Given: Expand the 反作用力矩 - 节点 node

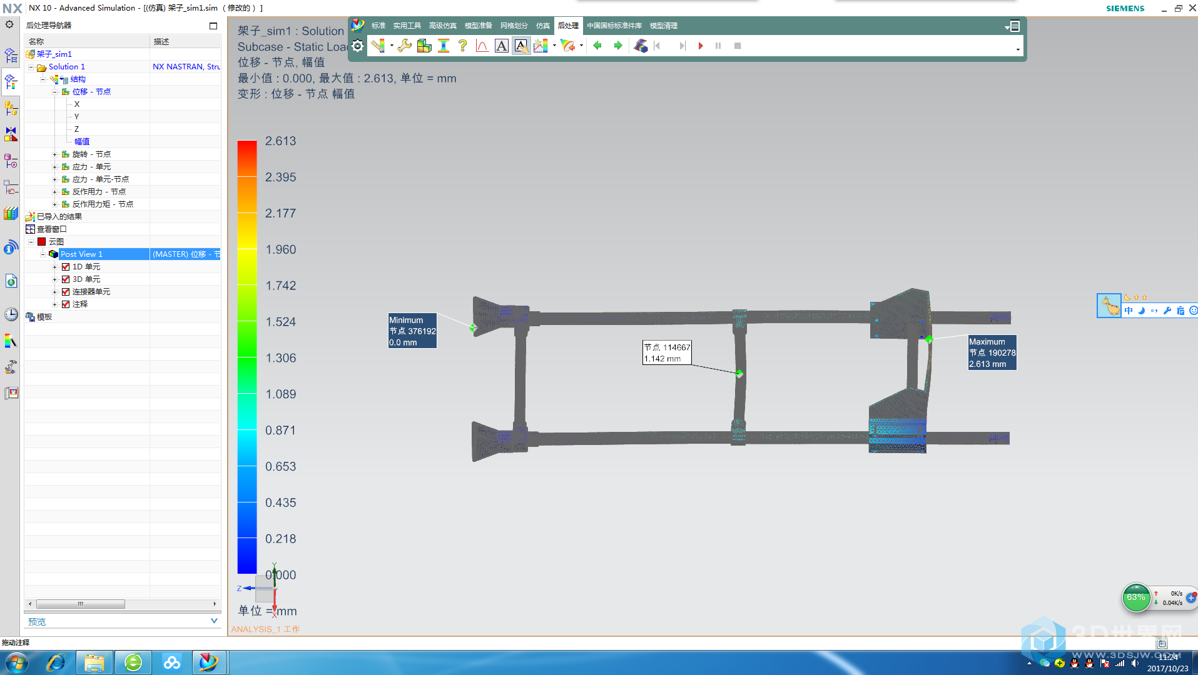Looking at the screenshot, I should [54, 204].
